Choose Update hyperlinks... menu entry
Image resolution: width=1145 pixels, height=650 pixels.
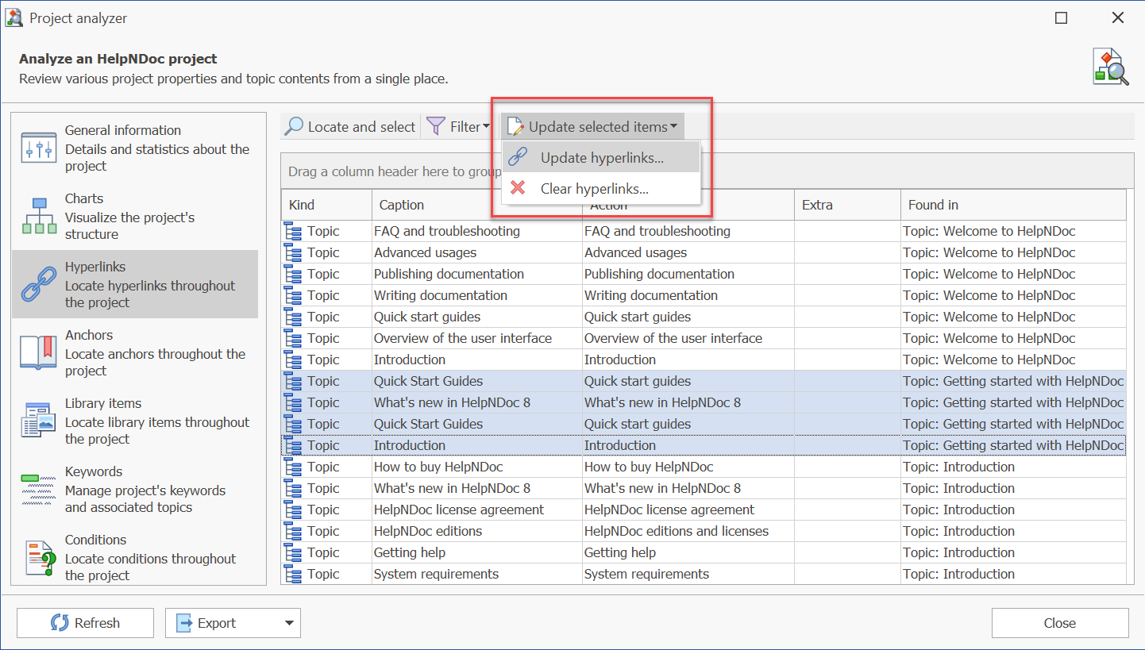point(601,158)
